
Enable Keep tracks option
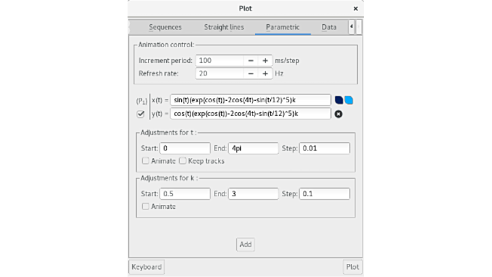click(183, 161)
